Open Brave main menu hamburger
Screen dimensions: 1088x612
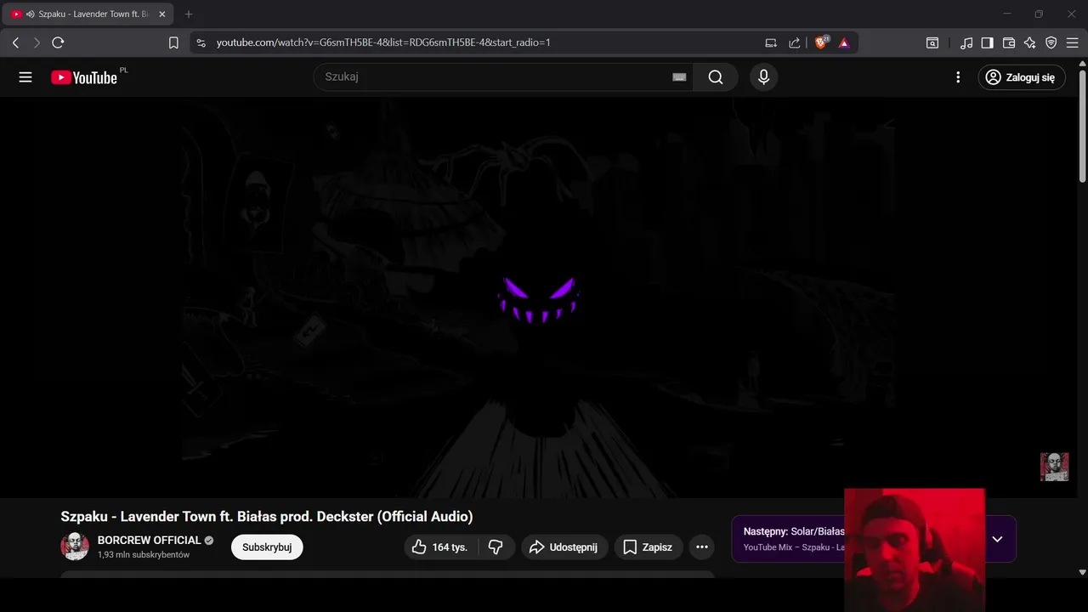pos(1072,42)
